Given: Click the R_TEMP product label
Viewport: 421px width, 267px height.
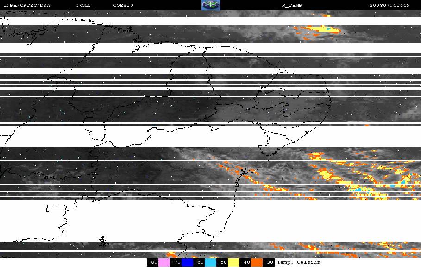Looking at the screenshot, I should (x=292, y=6).
